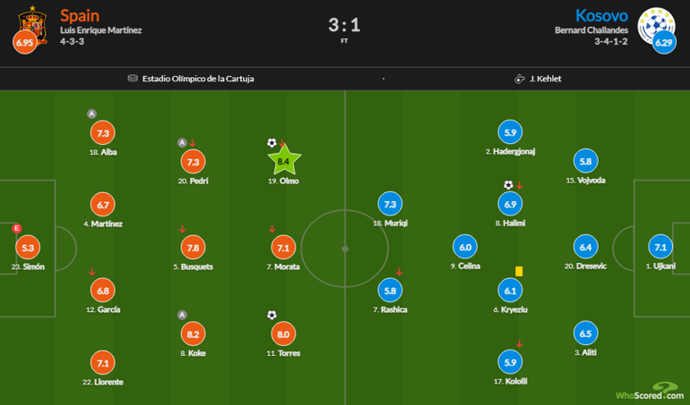Click Kosovo's 6.29 team rating badge
Image resolution: width=690 pixels, height=405 pixels.
(x=664, y=42)
